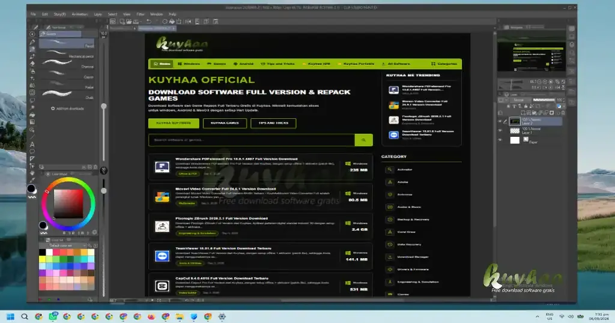Image resolution: width=615 pixels, height=323 pixels.
Task: Select the Text tool (A icon)
Action: coord(32,144)
